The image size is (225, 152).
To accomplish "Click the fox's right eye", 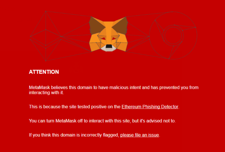I will [x=114, y=39].
